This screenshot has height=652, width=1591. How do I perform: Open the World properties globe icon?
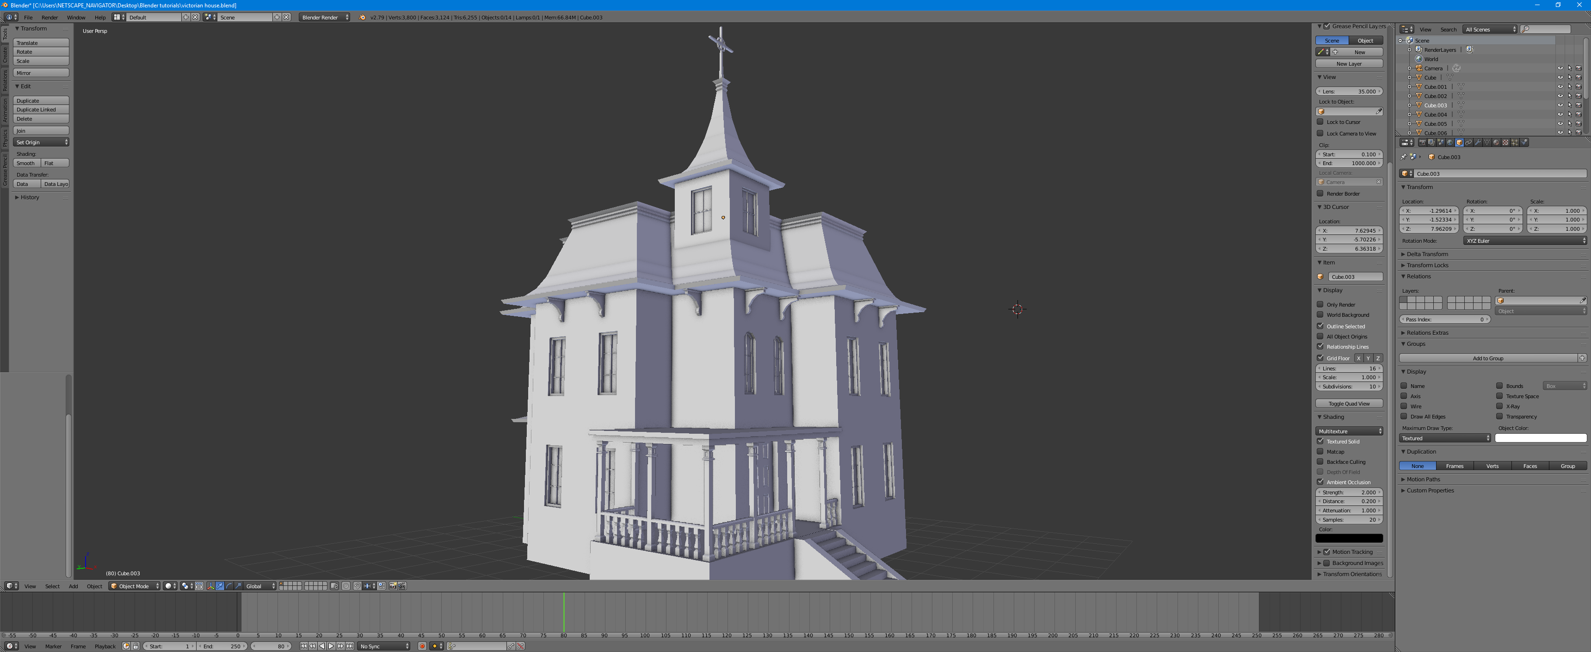1450,142
